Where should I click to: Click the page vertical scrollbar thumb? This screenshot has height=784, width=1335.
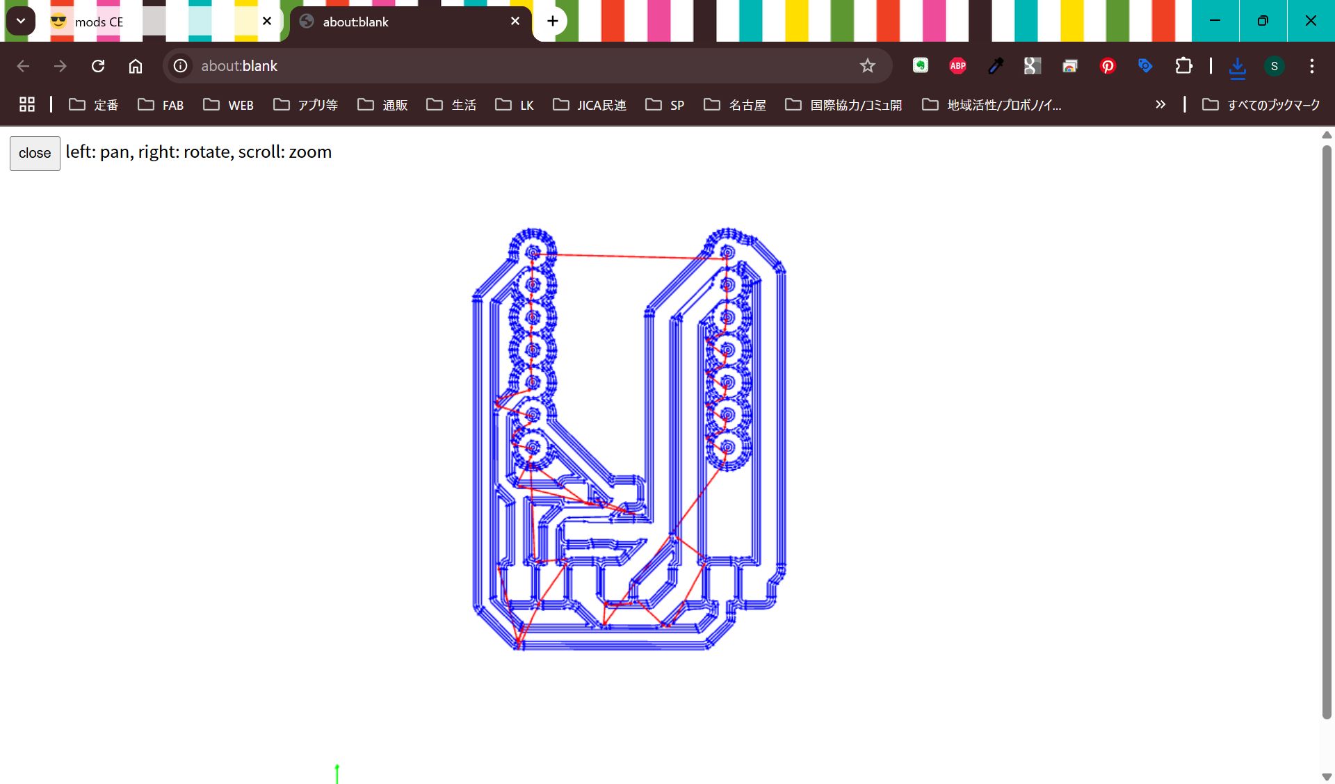click(x=1327, y=431)
